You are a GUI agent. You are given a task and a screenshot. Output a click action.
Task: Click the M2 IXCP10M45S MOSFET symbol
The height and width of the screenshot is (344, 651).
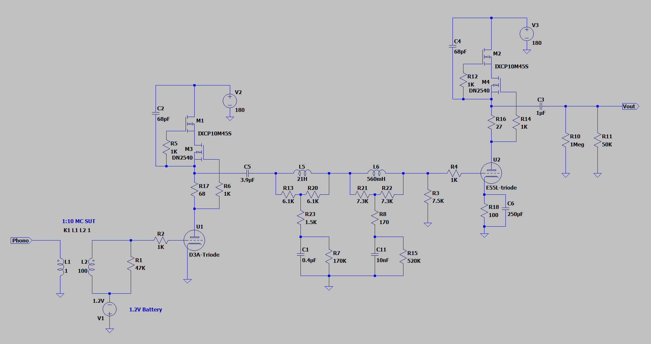pyautogui.click(x=487, y=57)
